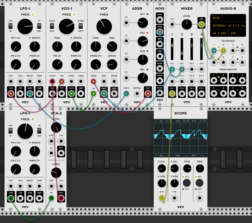Click the ADSR RETRIG input port

137,94
